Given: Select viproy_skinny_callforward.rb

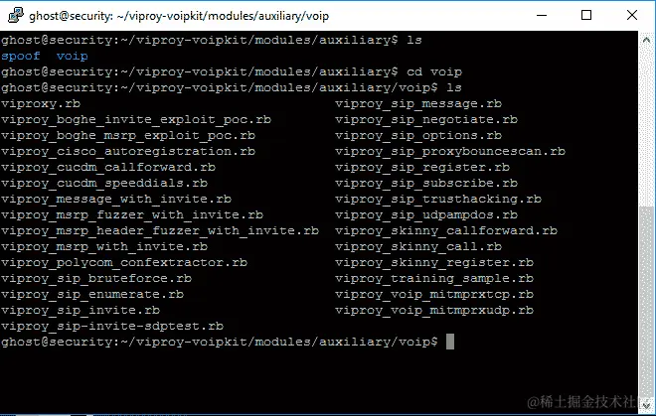Looking at the screenshot, I should (x=446, y=230).
